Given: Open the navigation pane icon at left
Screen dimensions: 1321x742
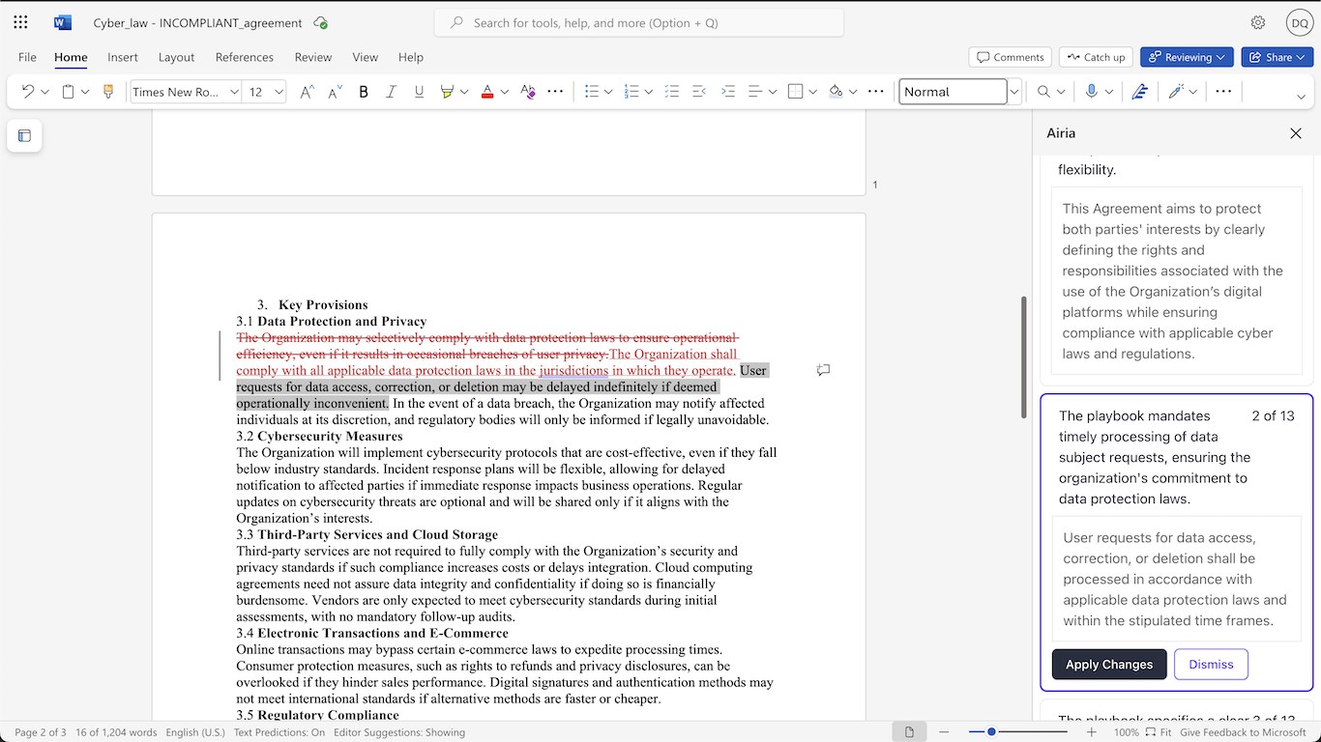Looking at the screenshot, I should pos(24,136).
